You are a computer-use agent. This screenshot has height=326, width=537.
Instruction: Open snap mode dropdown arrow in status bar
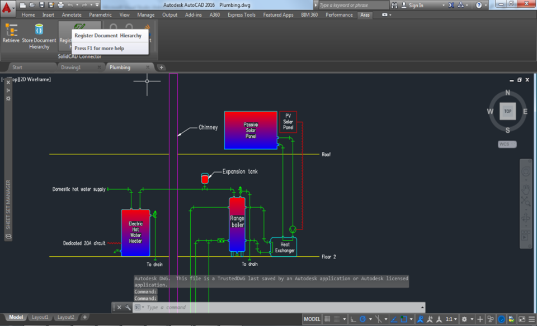pyautogui.click(x=345, y=319)
